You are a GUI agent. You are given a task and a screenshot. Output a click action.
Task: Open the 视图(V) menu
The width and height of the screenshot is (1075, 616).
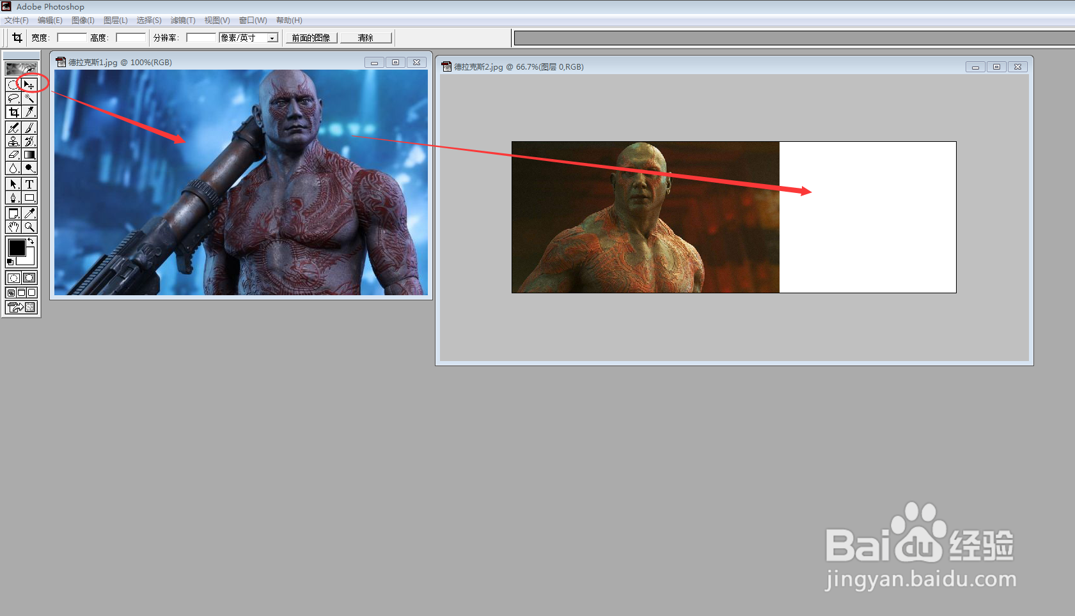pos(217,20)
